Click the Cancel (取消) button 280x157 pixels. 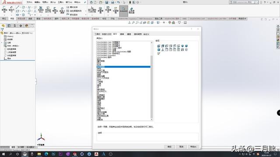tap(181, 147)
